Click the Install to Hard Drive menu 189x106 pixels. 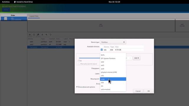point(23,2)
